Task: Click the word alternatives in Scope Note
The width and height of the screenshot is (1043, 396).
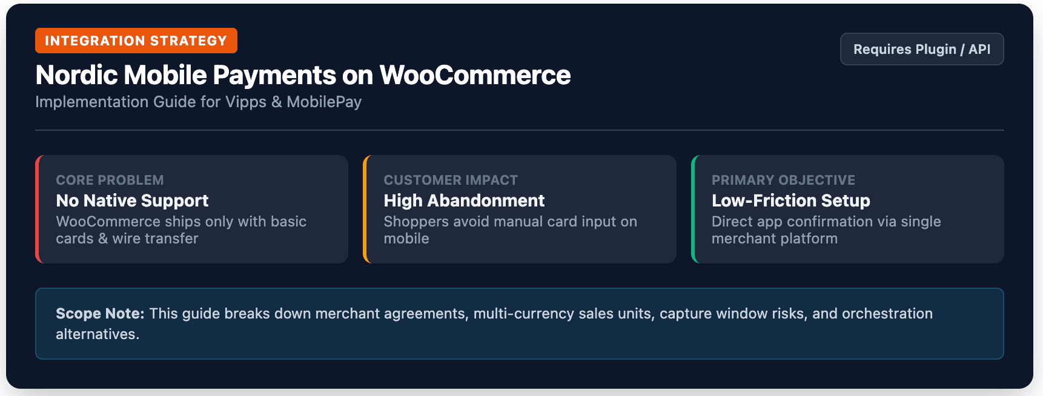Action: pyautogui.click(x=98, y=334)
